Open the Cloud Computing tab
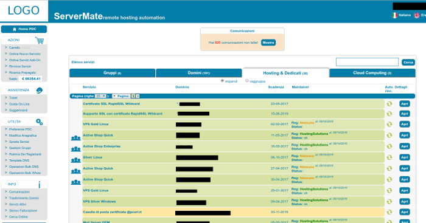 click(x=372, y=73)
